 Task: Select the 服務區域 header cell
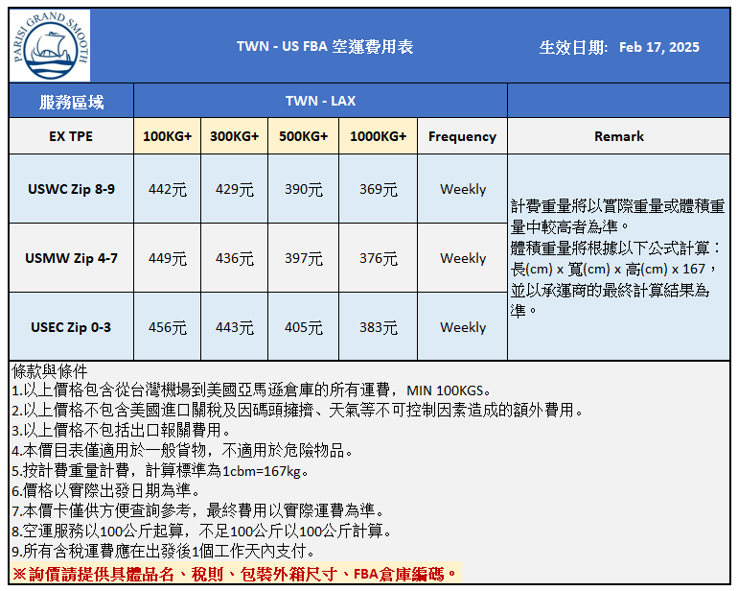pos(72,101)
